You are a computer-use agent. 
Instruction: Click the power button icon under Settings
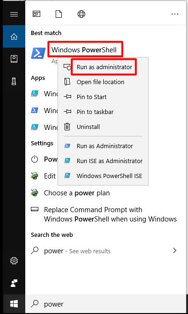35,159
